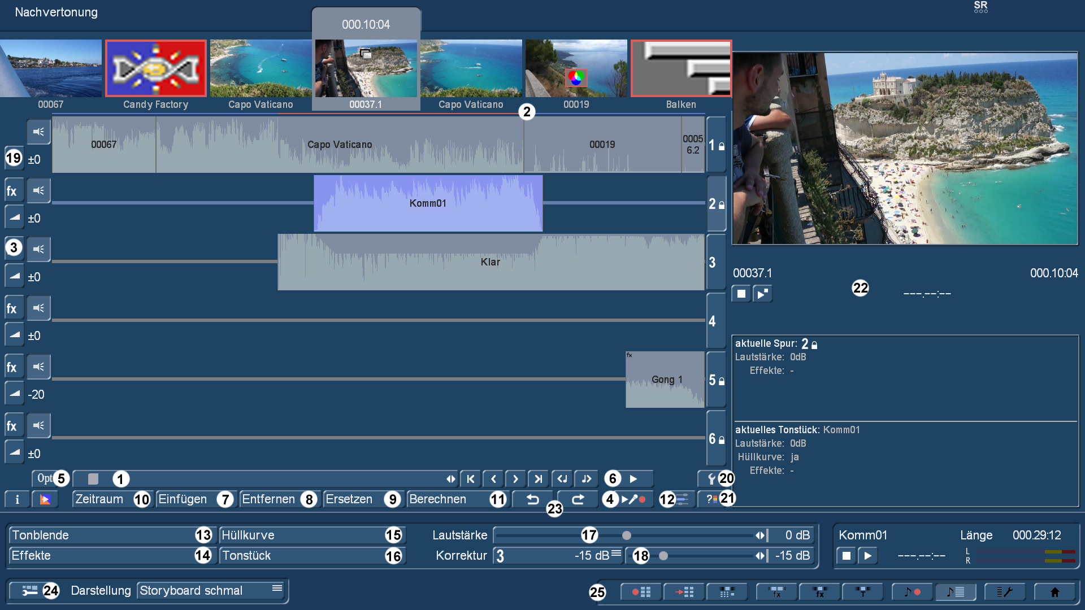Click the undo arrow button

(532, 499)
